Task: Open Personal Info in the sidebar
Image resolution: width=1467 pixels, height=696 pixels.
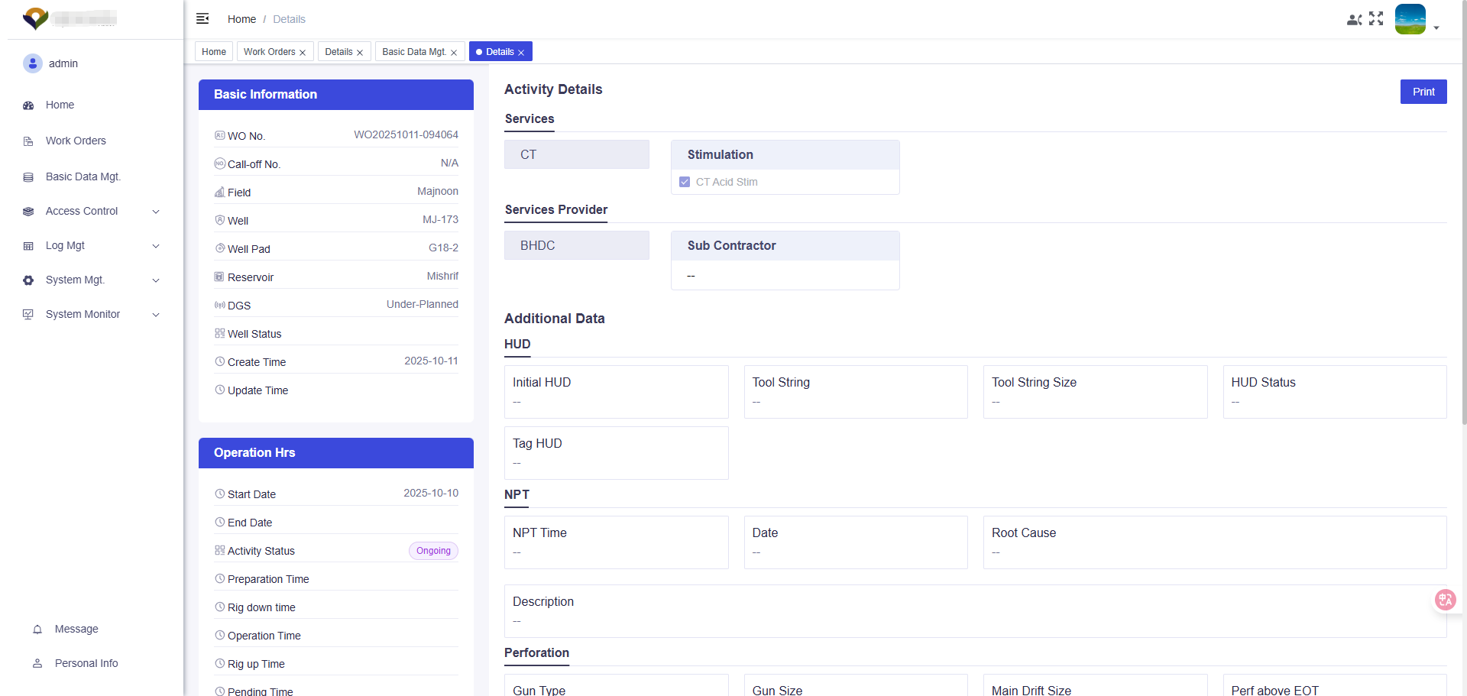Action: coord(86,663)
